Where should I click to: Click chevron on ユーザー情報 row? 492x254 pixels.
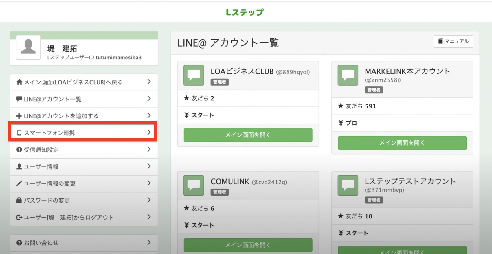149,166
